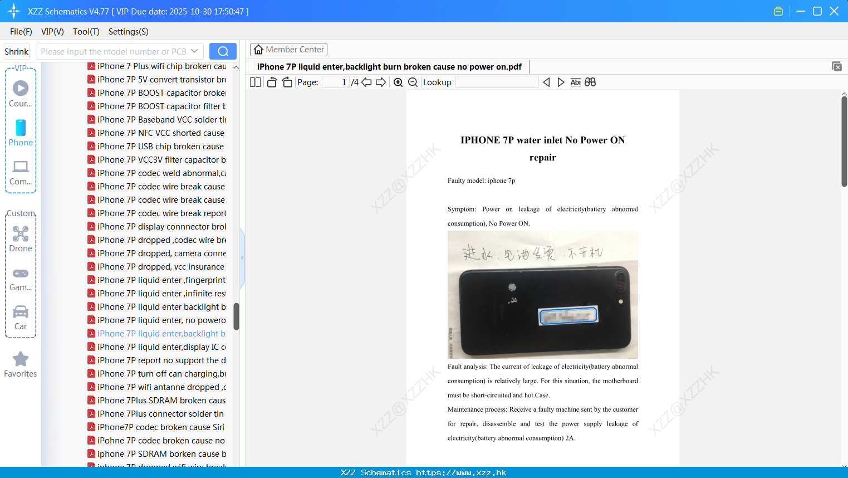
Task: Toggle two-page view icon in PDF toolbar
Action: pos(255,82)
